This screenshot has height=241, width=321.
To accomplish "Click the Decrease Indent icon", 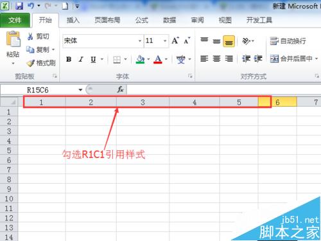I will pos(246,58).
